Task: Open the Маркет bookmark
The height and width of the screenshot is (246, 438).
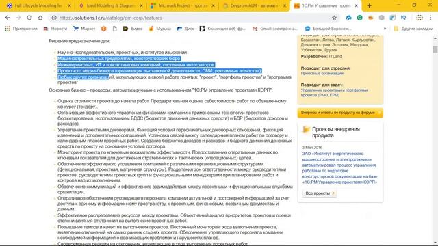Action: pyautogui.click(x=84, y=29)
